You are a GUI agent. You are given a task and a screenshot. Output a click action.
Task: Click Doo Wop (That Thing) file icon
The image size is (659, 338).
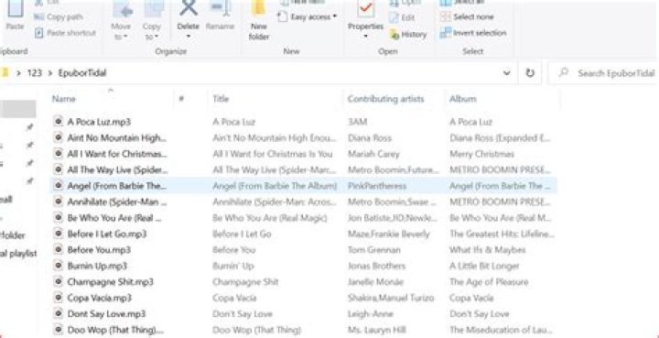pyautogui.click(x=59, y=329)
